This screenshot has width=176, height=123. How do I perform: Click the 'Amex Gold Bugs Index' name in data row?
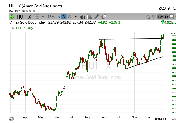point(28,22)
